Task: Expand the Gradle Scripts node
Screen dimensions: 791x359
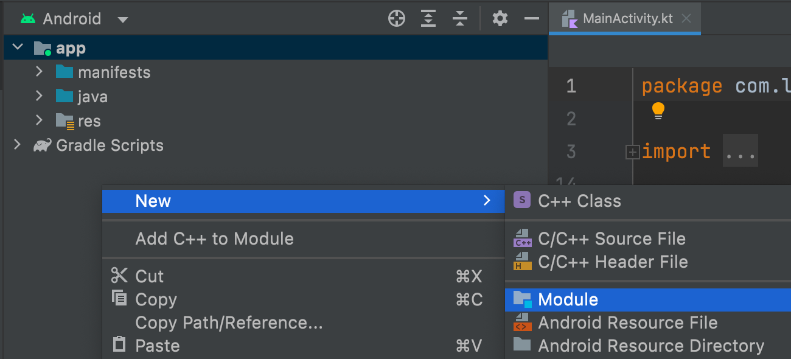Action: click(17, 145)
